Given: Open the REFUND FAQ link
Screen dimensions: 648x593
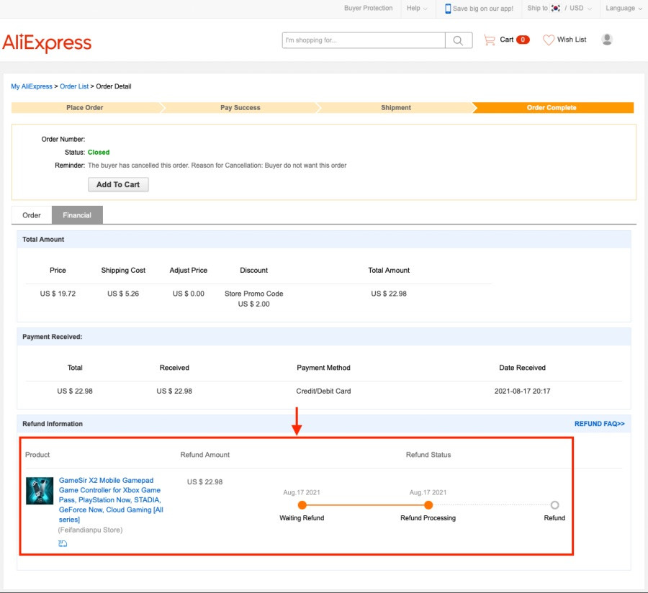Looking at the screenshot, I should [599, 424].
